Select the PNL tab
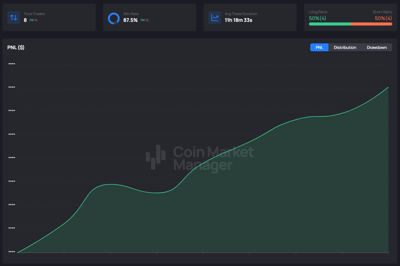Screen dimensions: 400x266 click(x=320, y=47)
